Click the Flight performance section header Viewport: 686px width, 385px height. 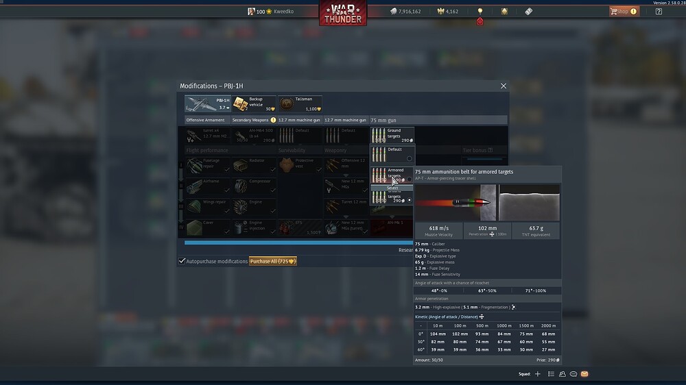pos(207,150)
